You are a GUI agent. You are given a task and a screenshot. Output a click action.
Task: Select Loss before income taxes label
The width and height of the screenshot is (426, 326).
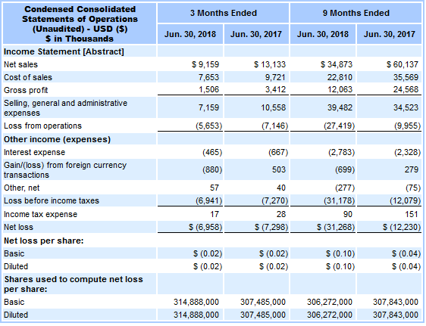point(52,200)
